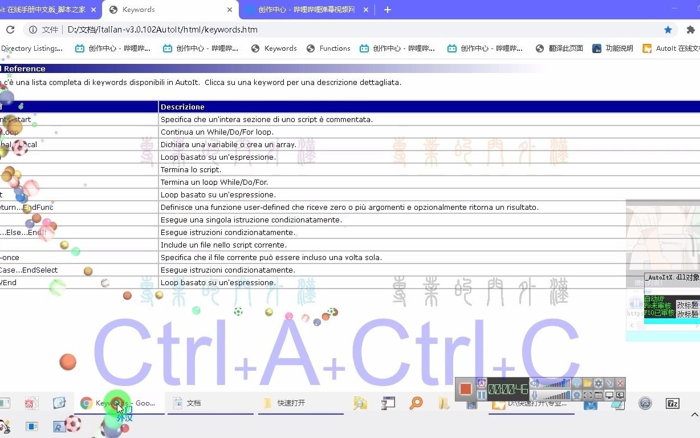
Task: Toggle microphone recording on the recorder toolbar
Action: [535, 395]
